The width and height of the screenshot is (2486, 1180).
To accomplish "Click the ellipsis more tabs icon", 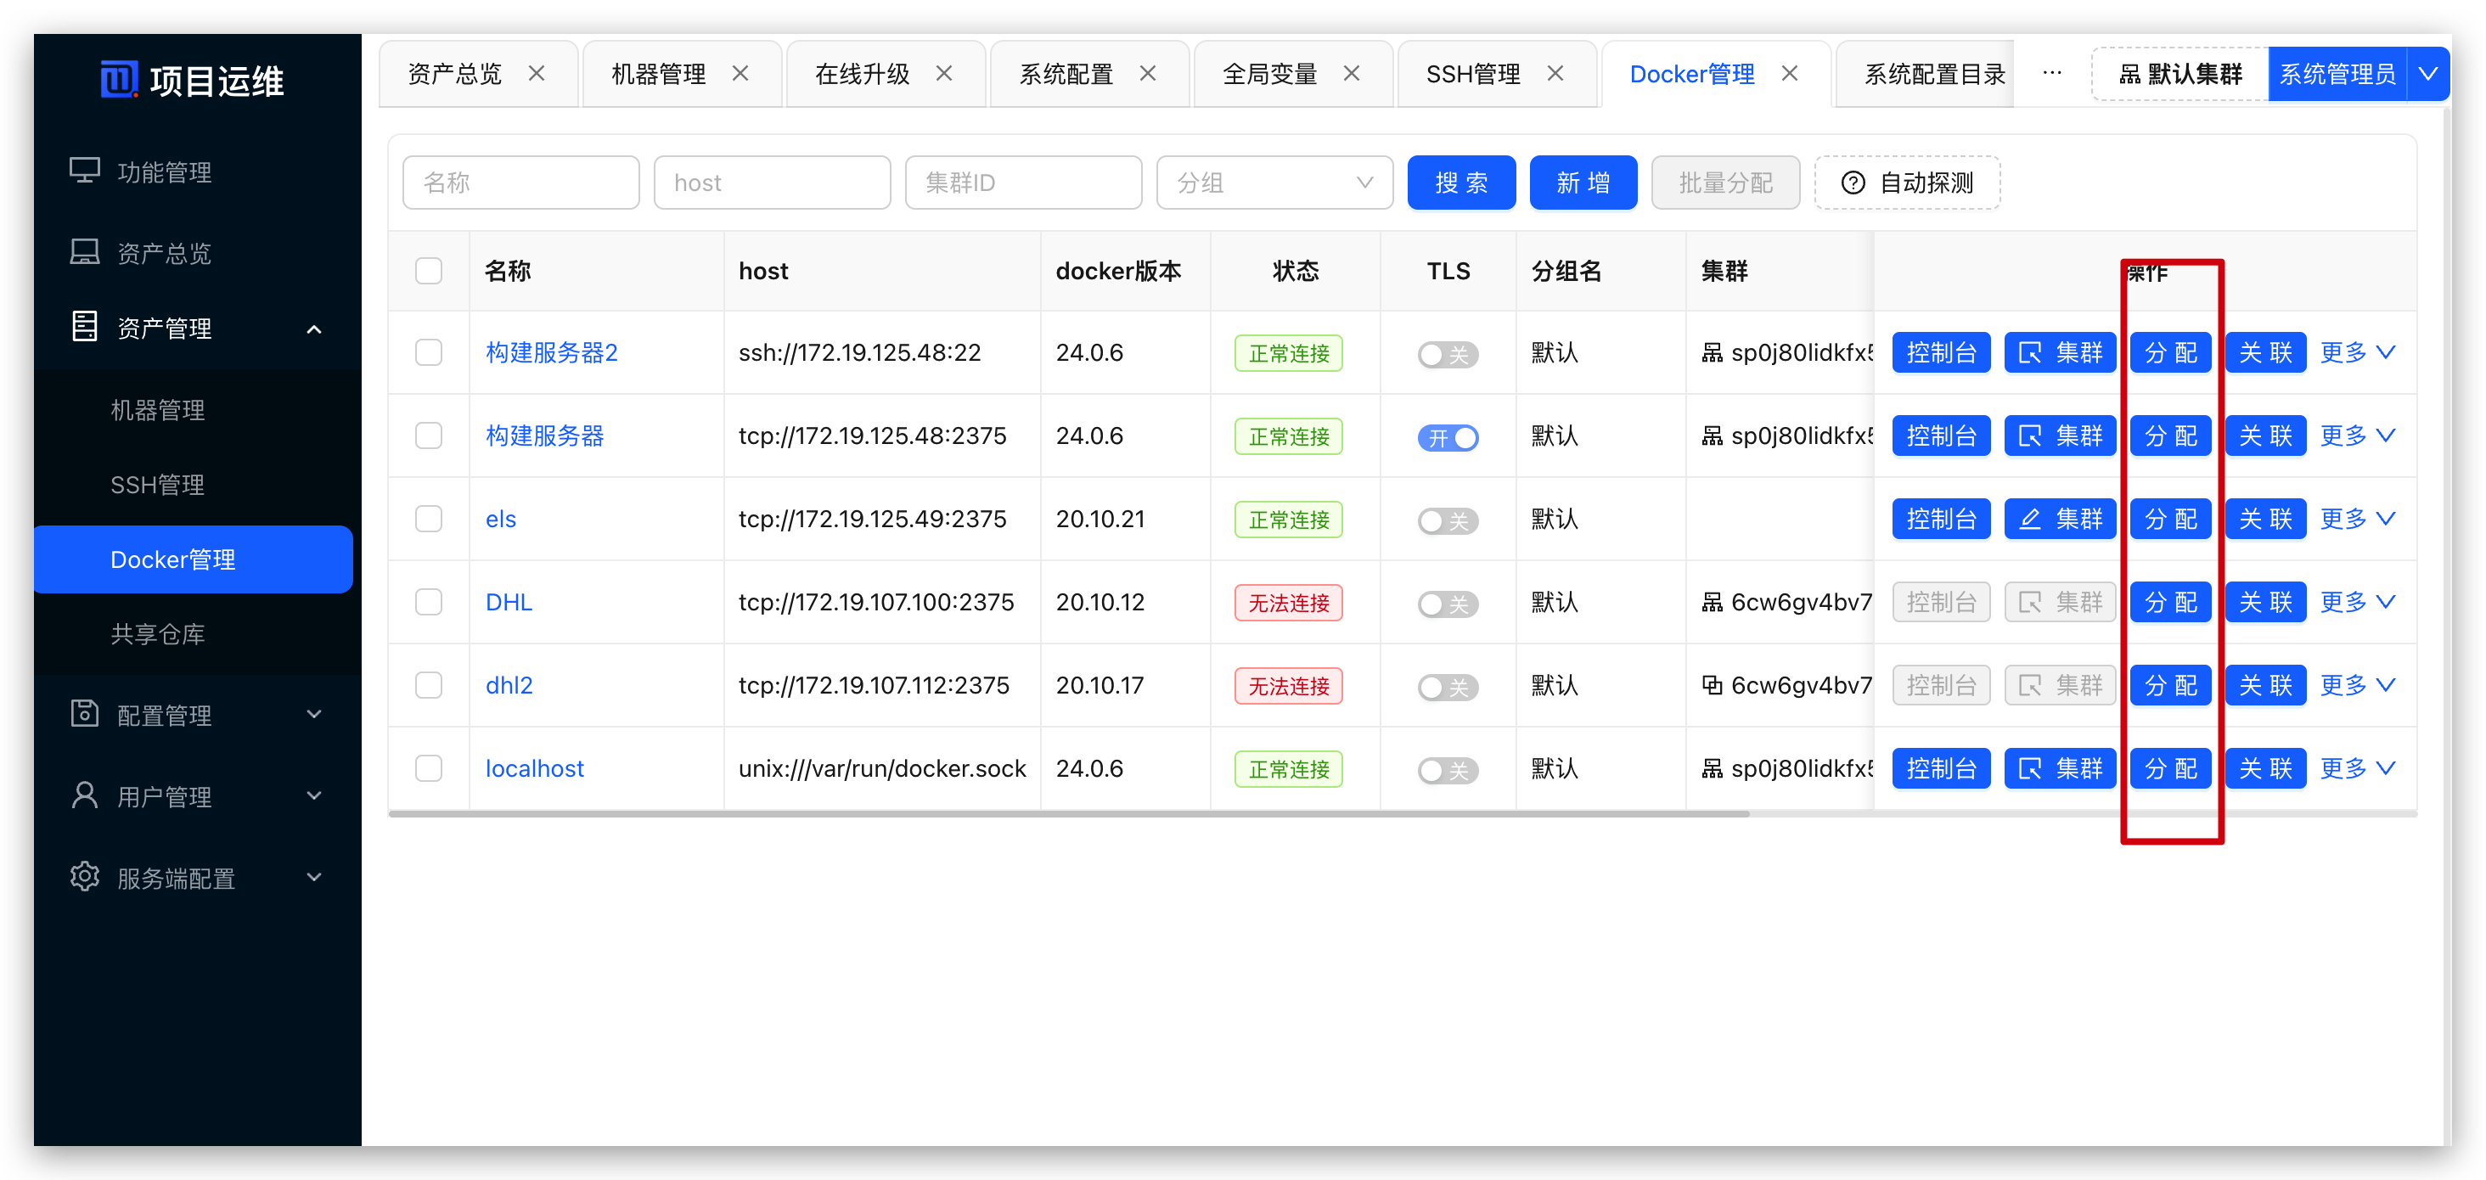I will point(2052,73).
